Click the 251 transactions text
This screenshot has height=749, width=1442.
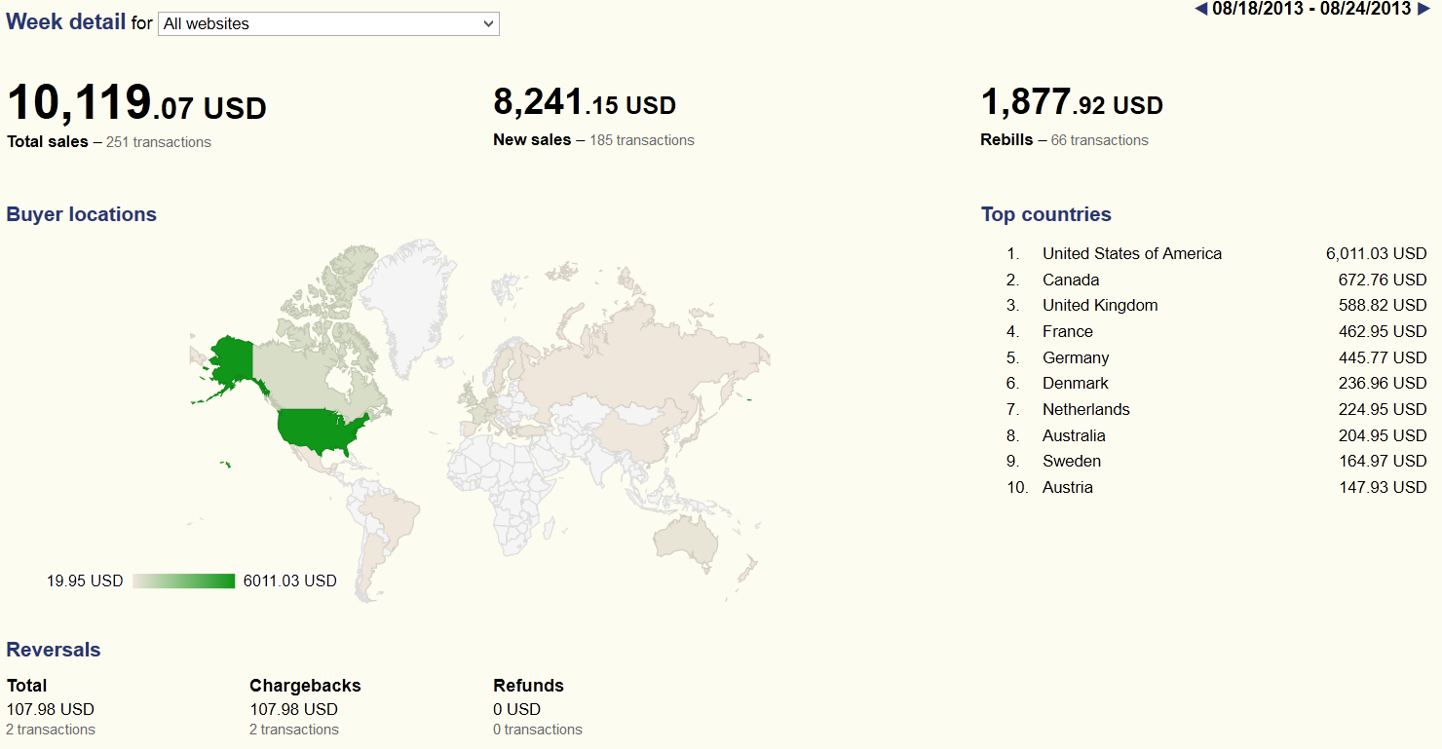coord(159,142)
